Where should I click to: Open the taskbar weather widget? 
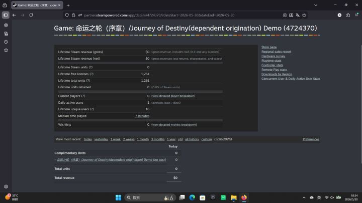coord(12,197)
